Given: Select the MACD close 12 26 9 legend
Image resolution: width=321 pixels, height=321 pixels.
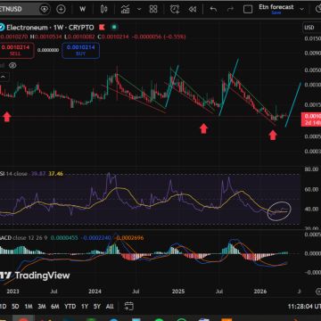Looking at the screenshot, I should [x=24, y=238].
